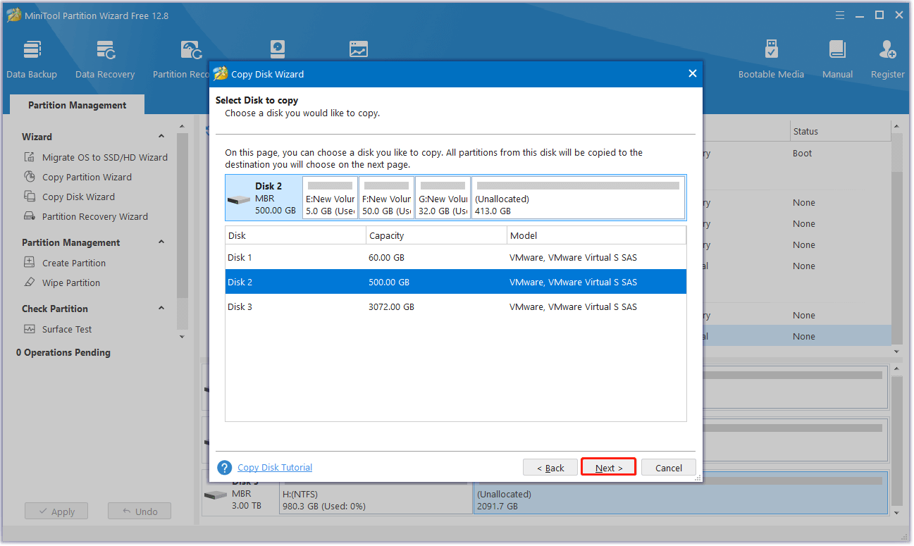Click the Undo button

[x=140, y=511]
